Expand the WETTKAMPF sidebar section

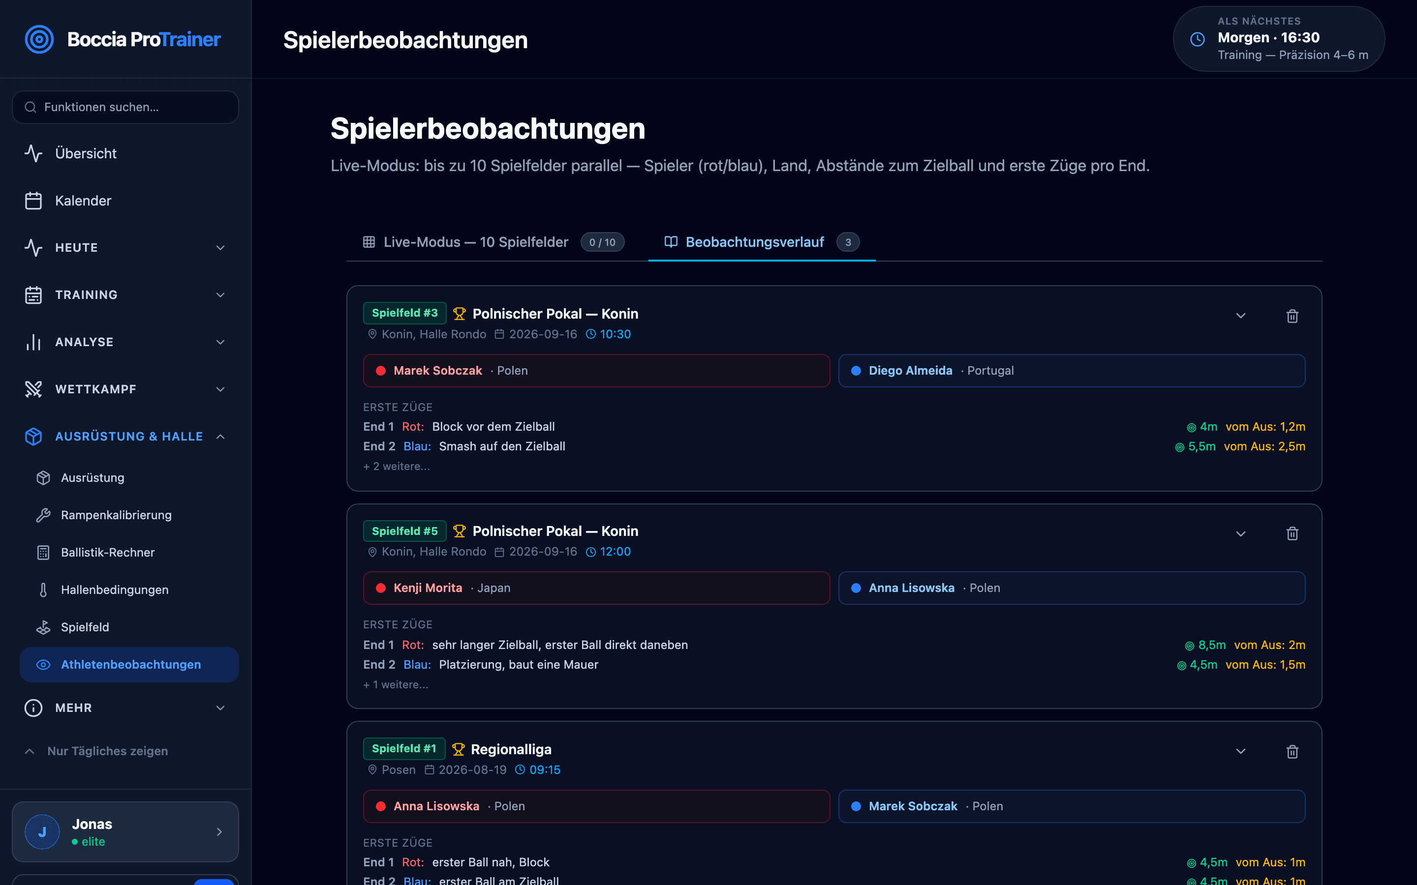125,389
